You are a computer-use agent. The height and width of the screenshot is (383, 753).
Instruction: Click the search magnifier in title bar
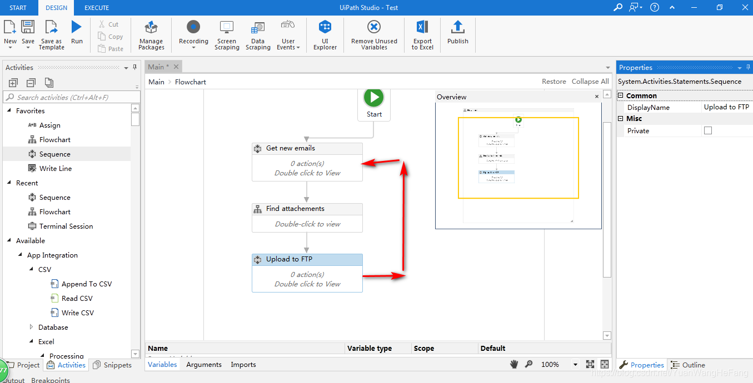(617, 7)
